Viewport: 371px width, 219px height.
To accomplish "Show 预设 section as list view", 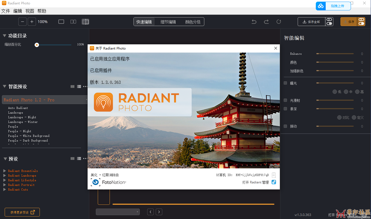I will pyautogui.click(x=79, y=159).
